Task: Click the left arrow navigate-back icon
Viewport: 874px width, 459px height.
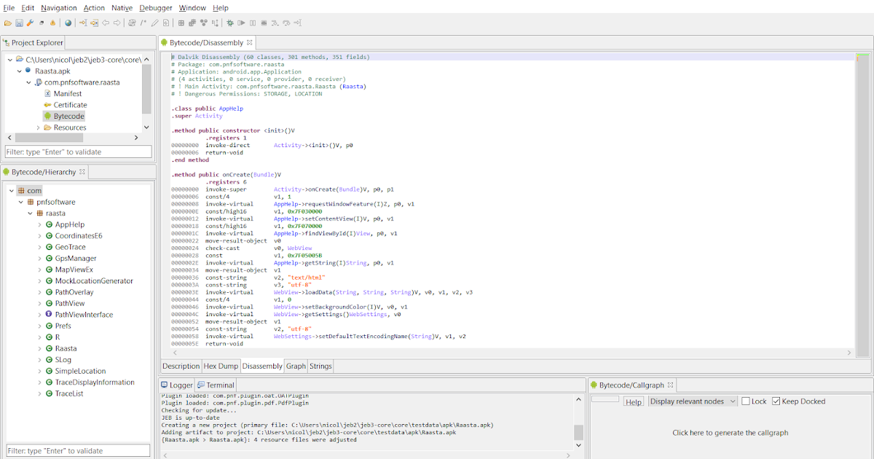Action: point(106,23)
